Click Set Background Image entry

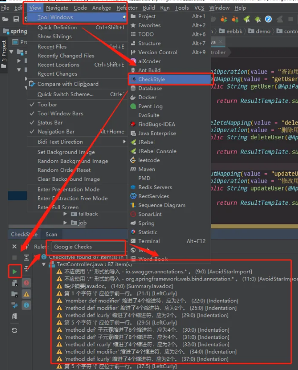coord(77,152)
